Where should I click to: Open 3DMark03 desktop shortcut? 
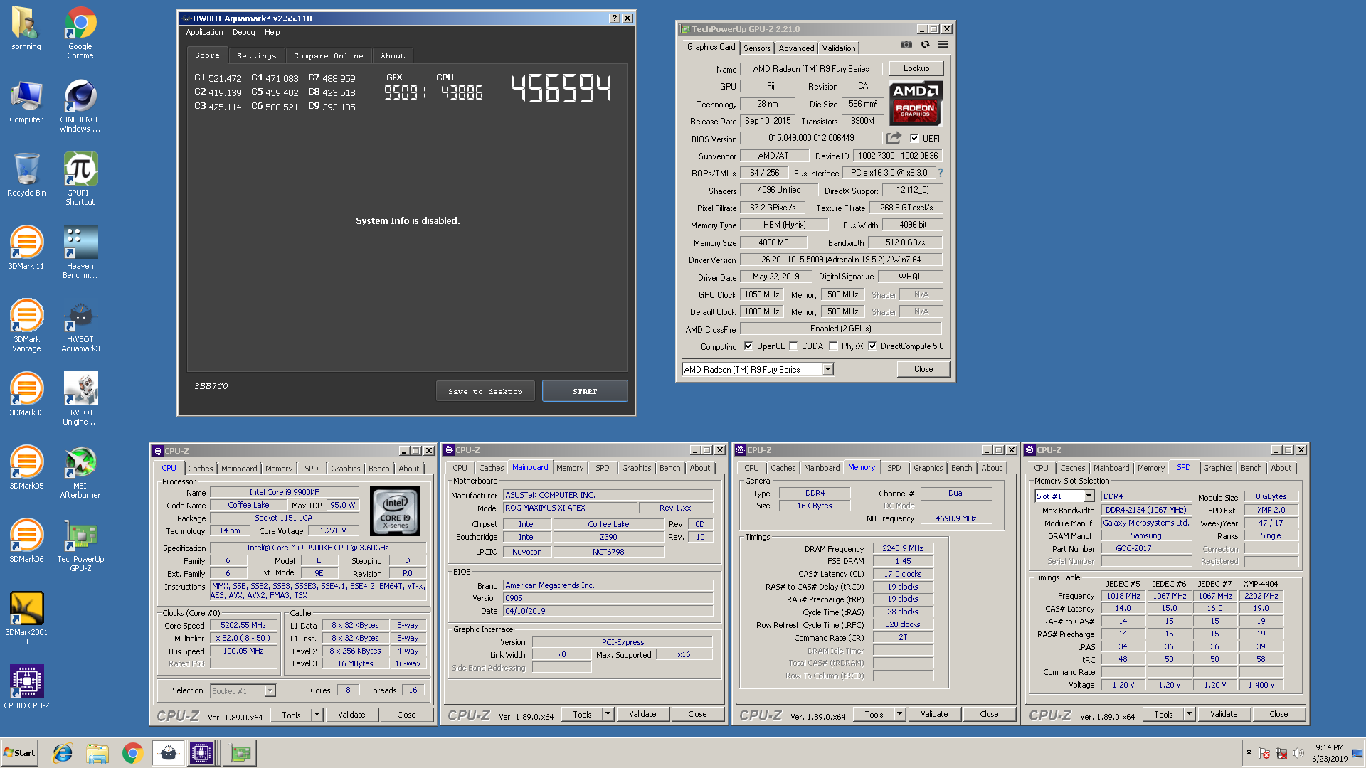tap(26, 395)
